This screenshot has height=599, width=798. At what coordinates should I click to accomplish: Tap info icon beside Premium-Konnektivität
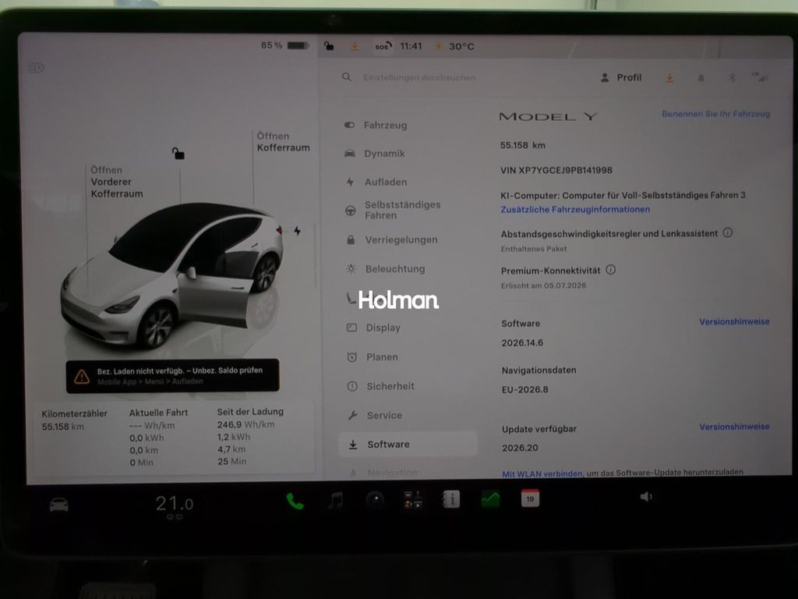(611, 270)
